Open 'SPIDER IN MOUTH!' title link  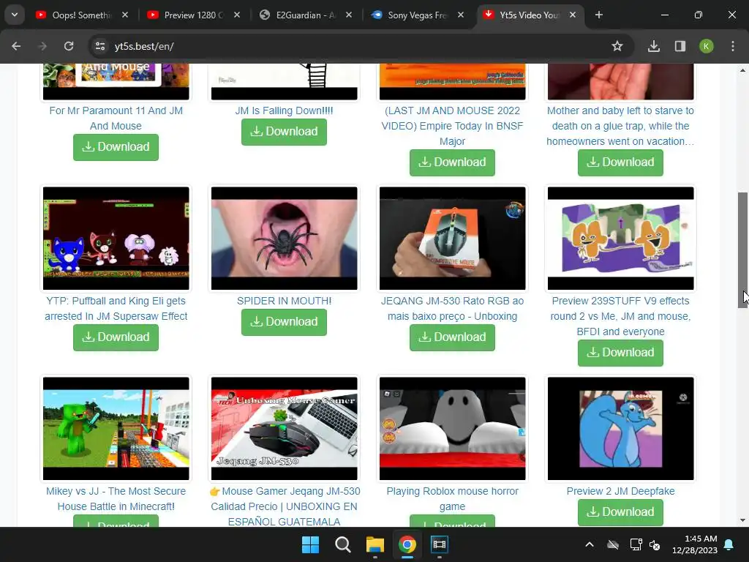pyautogui.click(x=284, y=301)
